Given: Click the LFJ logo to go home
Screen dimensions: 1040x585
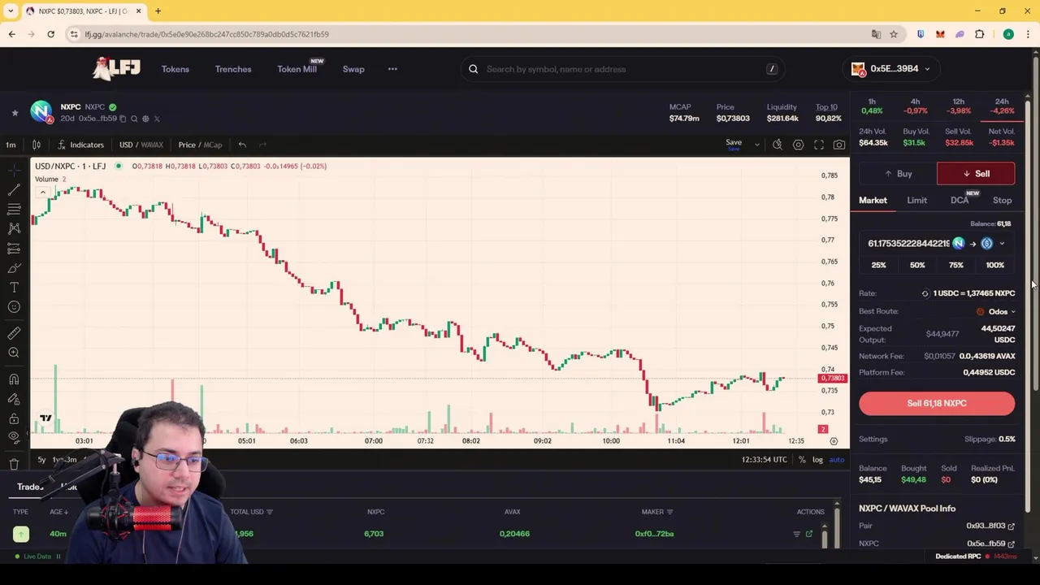Looking at the screenshot, I should point(116,69).
